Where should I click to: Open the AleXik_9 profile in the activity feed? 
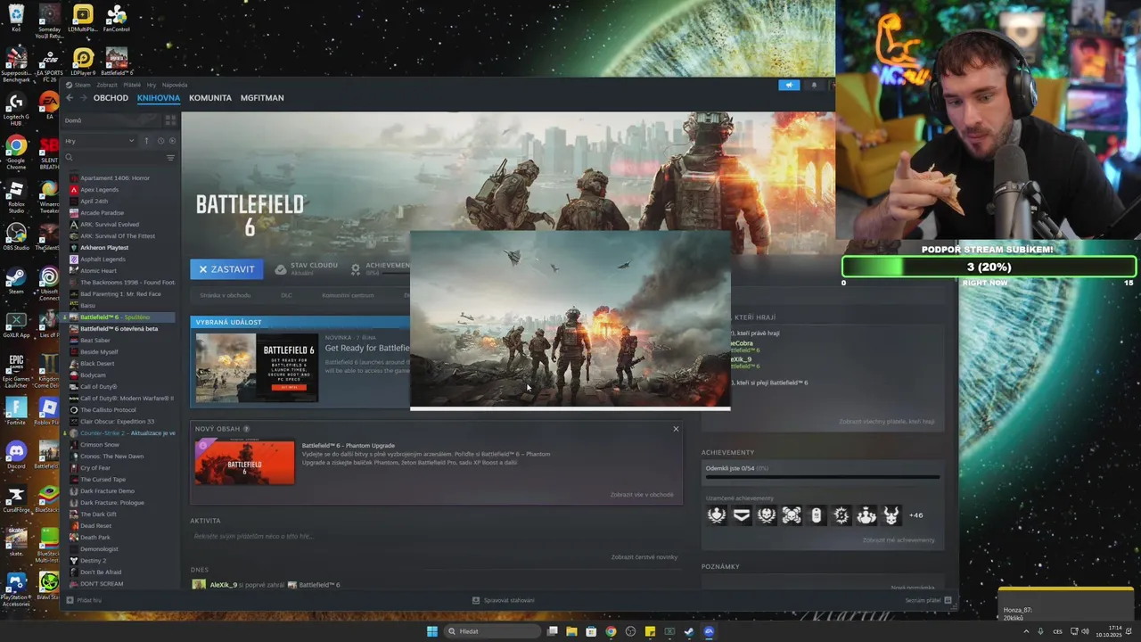click(223, 585)
